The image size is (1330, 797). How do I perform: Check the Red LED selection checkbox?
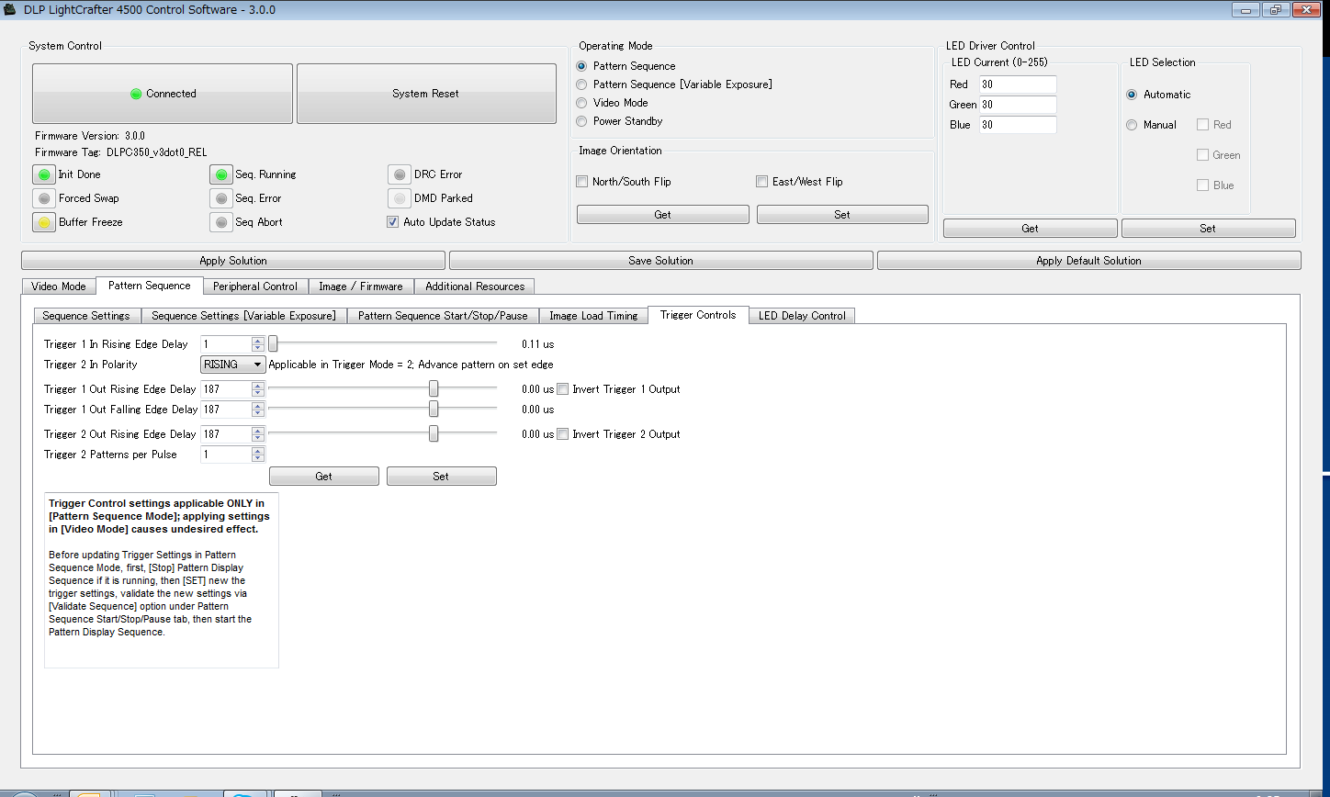(x=1202, y=125)
